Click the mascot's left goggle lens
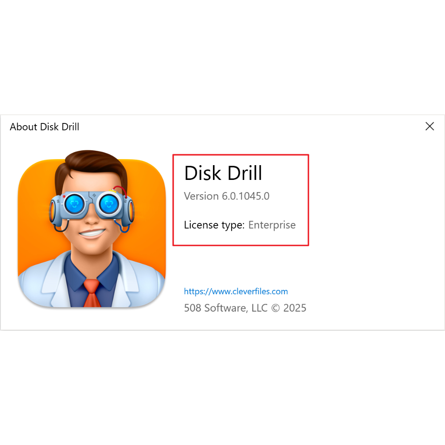The height and width of the screenshot is (445, 445). 76,204
